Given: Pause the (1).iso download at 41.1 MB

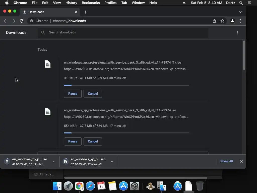Looking at the screenshot, I should pos(73,94).
